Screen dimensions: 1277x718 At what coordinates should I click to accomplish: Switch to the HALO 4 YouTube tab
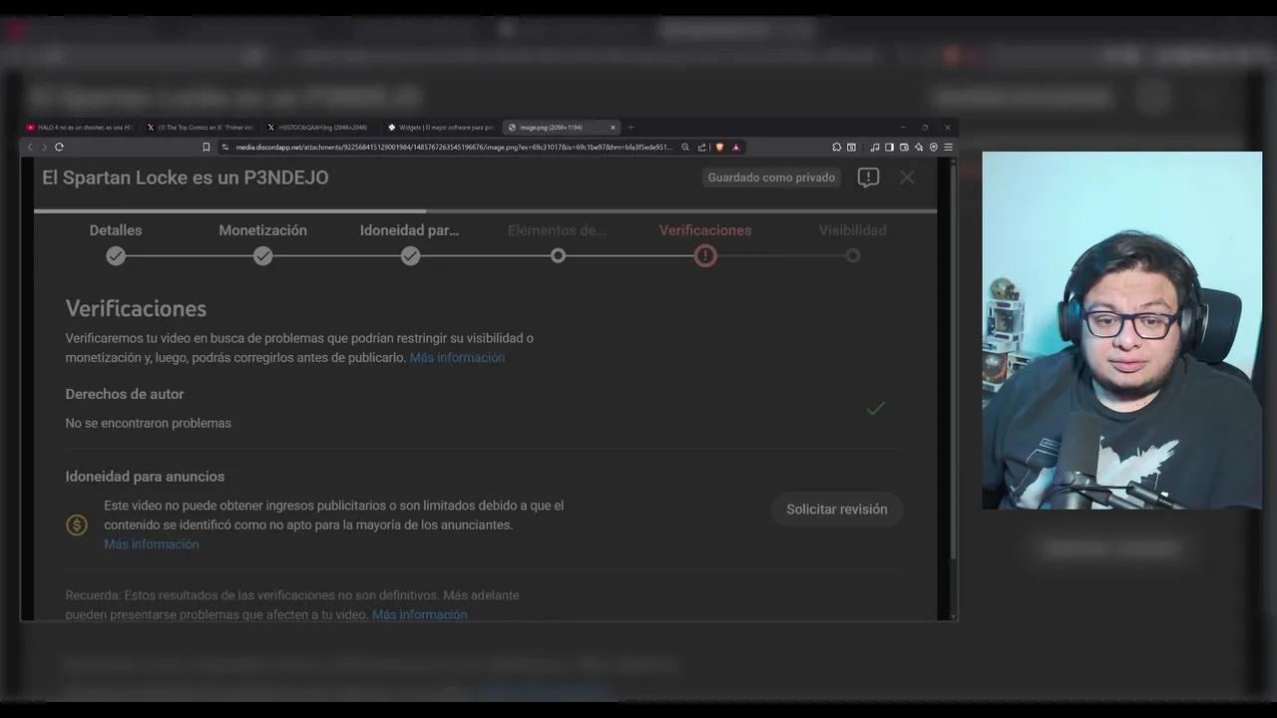pyautogui.click(x=79, y=128)
